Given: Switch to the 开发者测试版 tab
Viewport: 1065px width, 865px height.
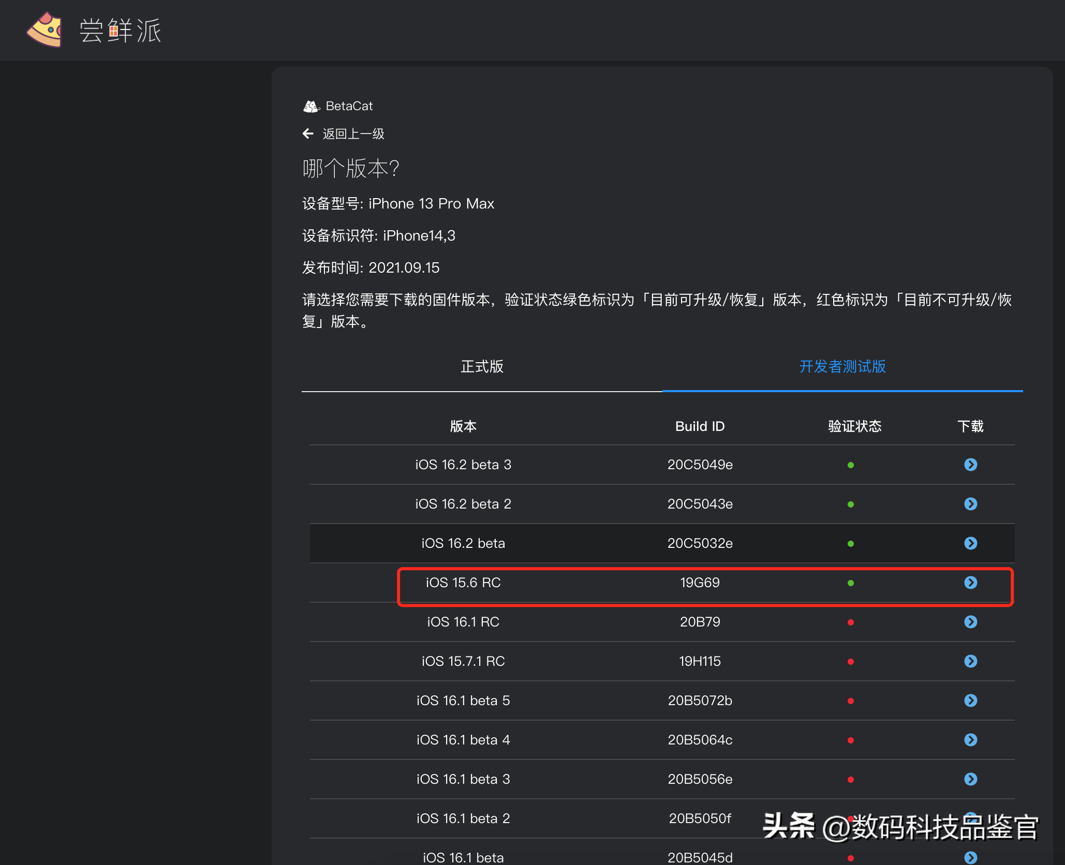Looking at the screenshot, I should click(x=842, y=367).
